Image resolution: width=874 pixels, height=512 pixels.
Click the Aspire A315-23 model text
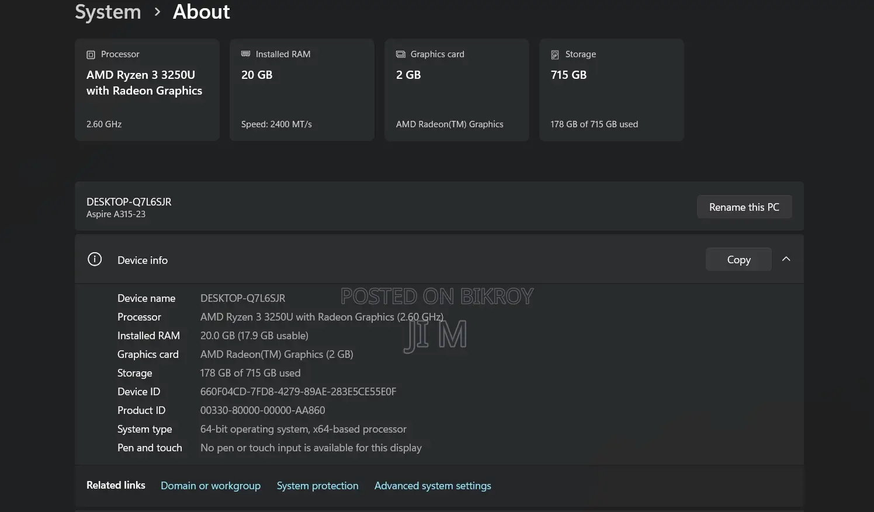[116, 214]
